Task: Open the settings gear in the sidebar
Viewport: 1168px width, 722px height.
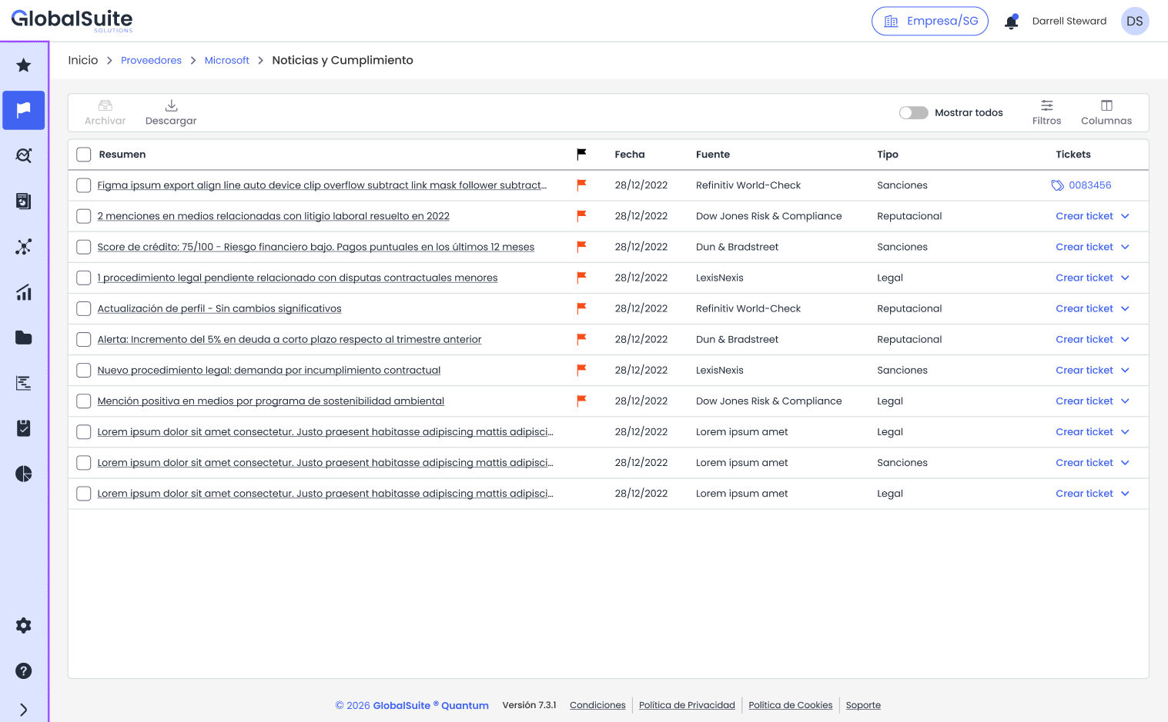Action: [x=24, y=625]
